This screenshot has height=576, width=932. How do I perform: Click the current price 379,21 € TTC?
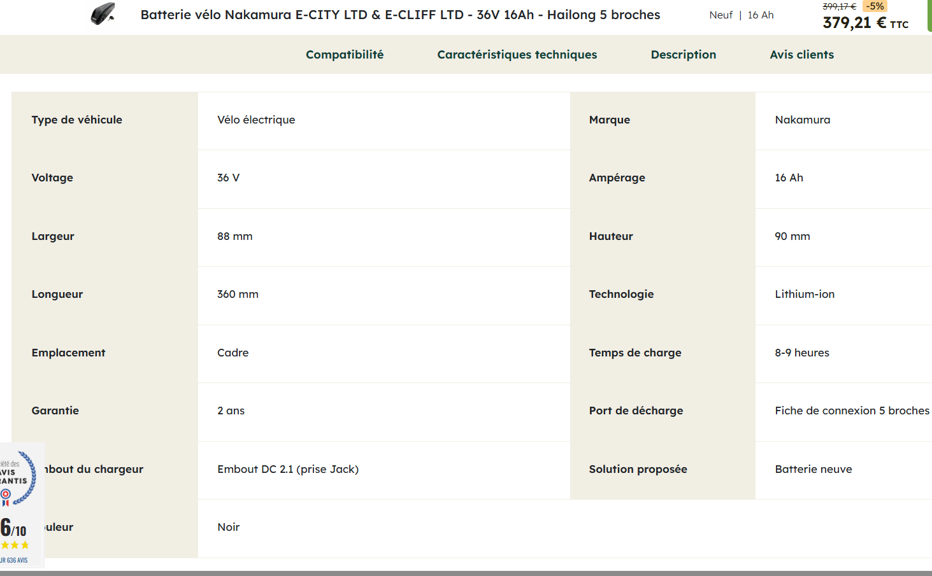[866, 23]
